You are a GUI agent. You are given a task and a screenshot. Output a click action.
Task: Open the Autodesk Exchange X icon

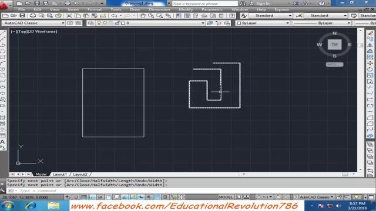click(296, 4)
